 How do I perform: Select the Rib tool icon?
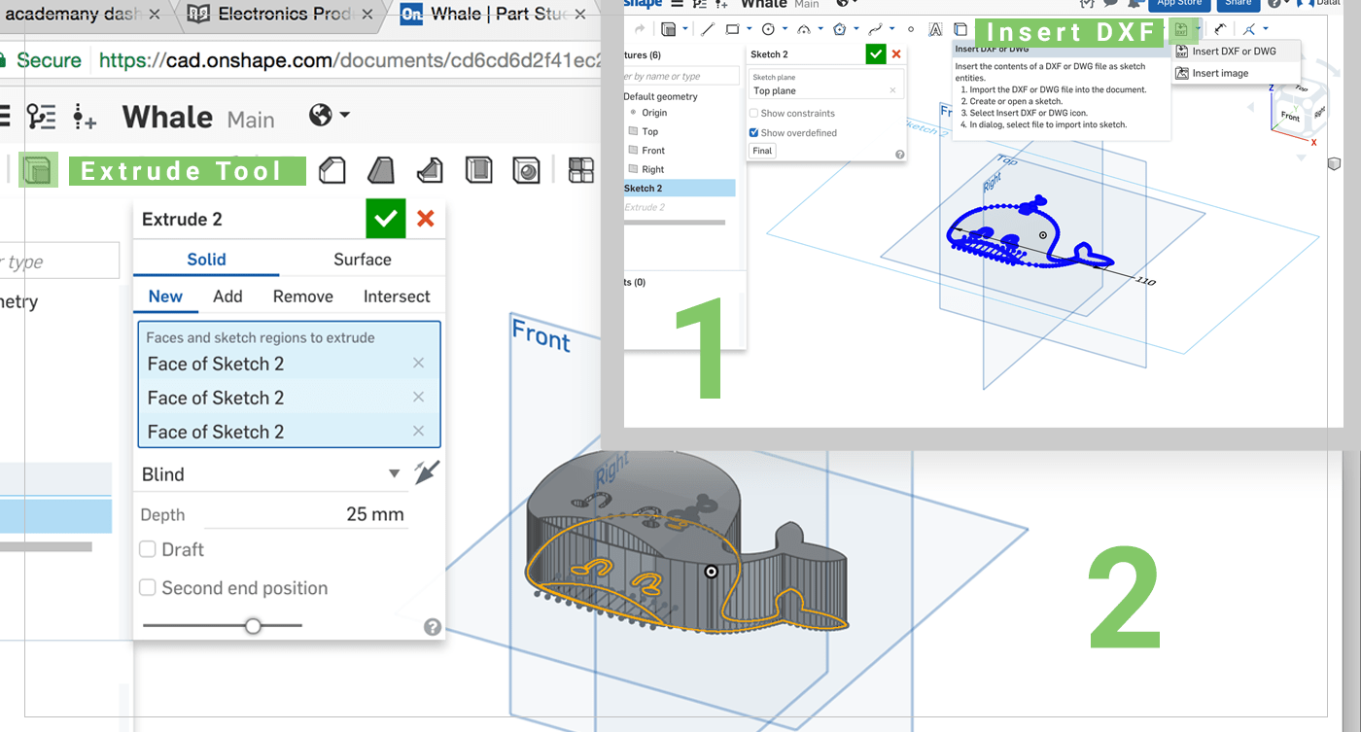click(430, 170)
